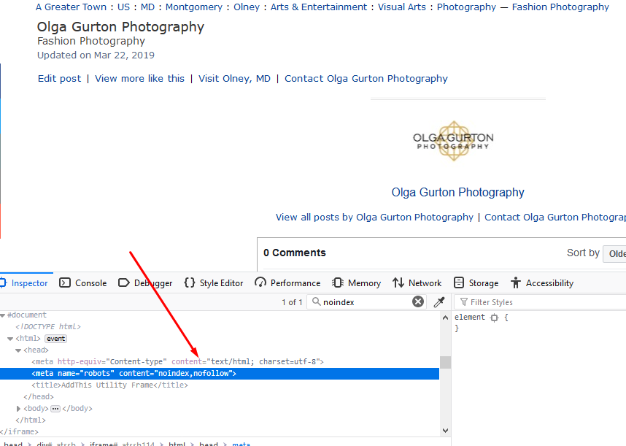Open the Network tab
Image resolution: width=626 pixels, height=446 pixels.
click(417, 283)
